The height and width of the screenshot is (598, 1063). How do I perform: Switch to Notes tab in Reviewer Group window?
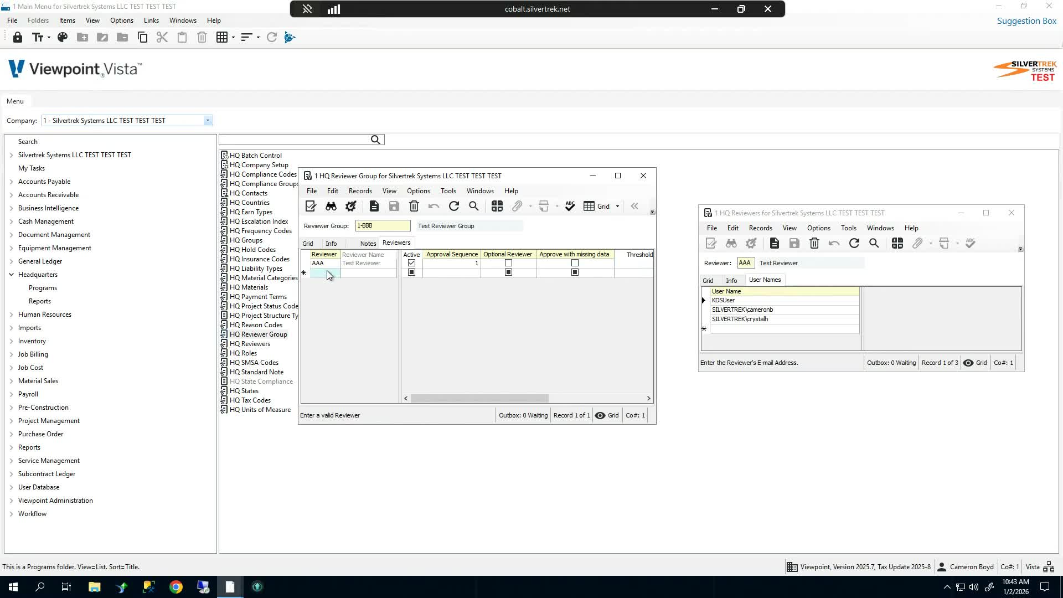(368, 244)
